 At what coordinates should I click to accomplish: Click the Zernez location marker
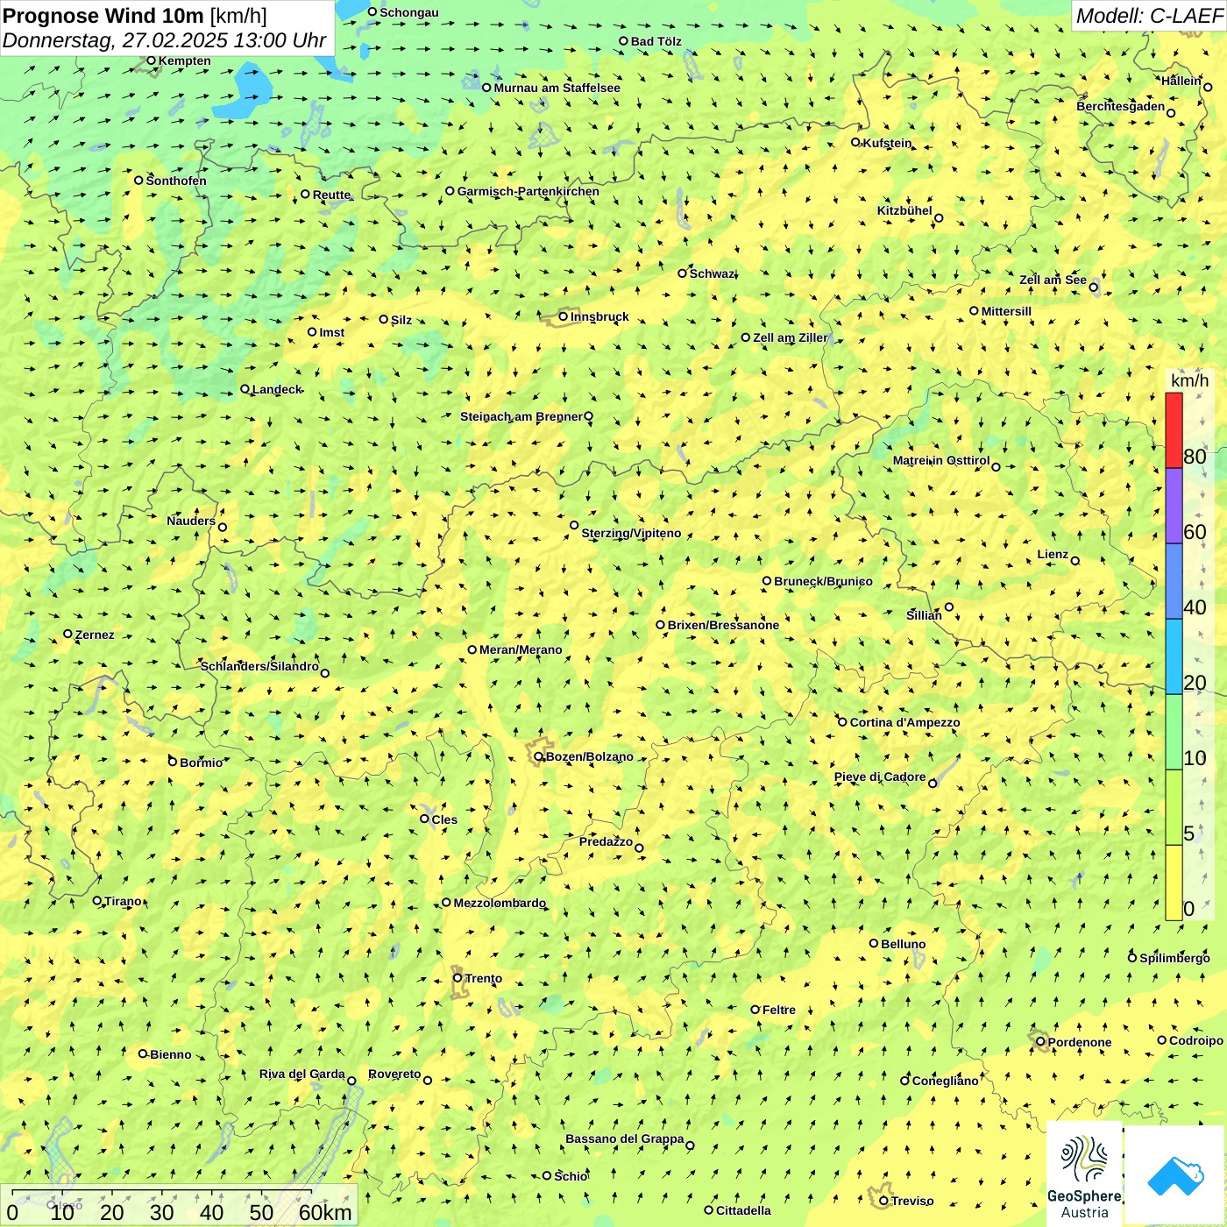click(x=68, y=634)
